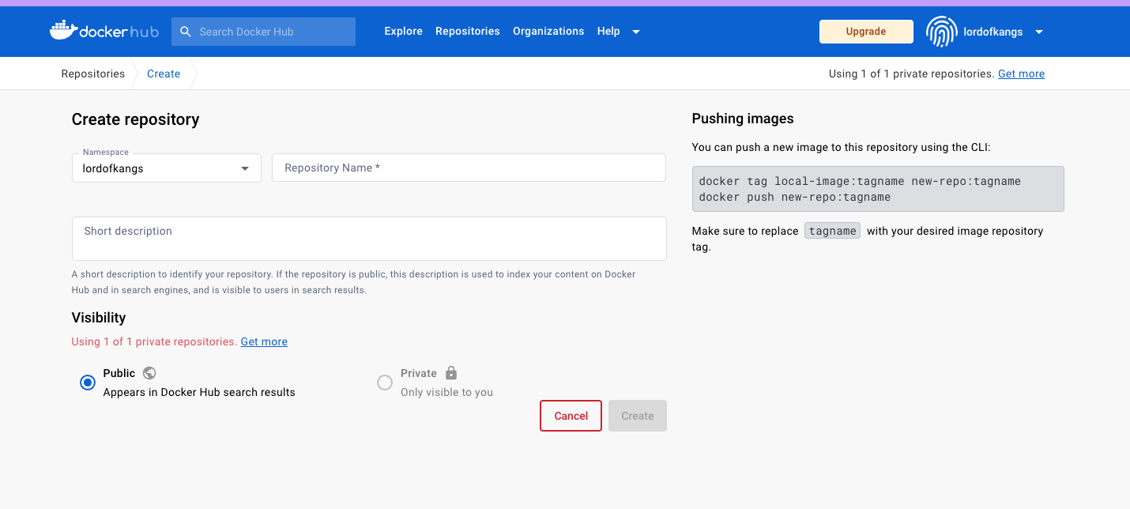Click the Visibility heading
1130x509 pixels.
tap(99, 318)
